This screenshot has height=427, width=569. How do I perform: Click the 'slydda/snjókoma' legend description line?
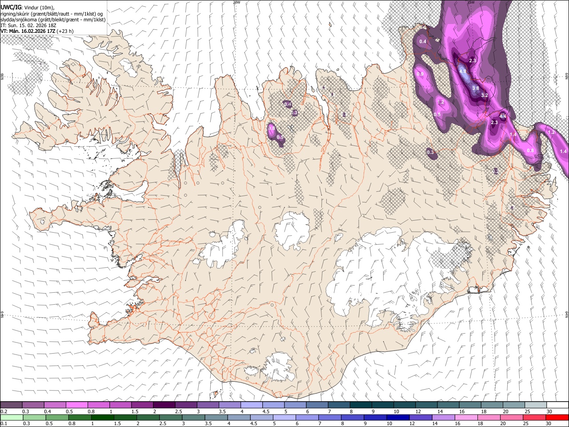pos(53,20)
